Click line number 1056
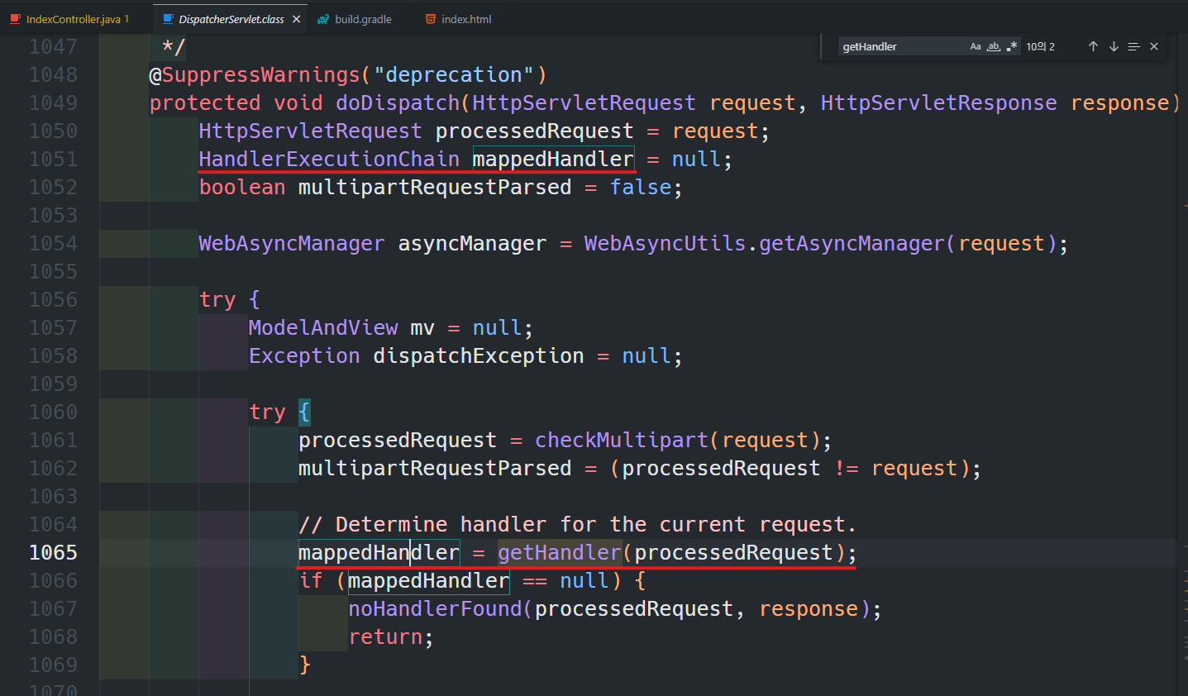 pyautogui.click(x=53, y=299)
